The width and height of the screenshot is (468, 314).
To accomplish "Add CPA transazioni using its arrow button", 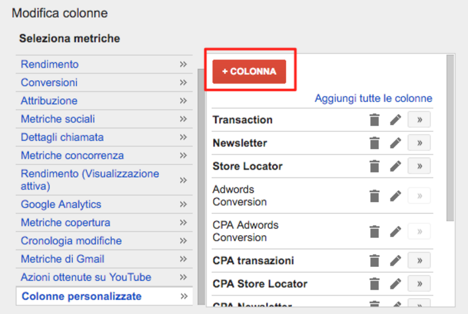I will 420,260.
